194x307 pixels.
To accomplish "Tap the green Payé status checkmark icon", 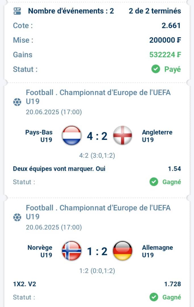I will click(x=156, y=69).
